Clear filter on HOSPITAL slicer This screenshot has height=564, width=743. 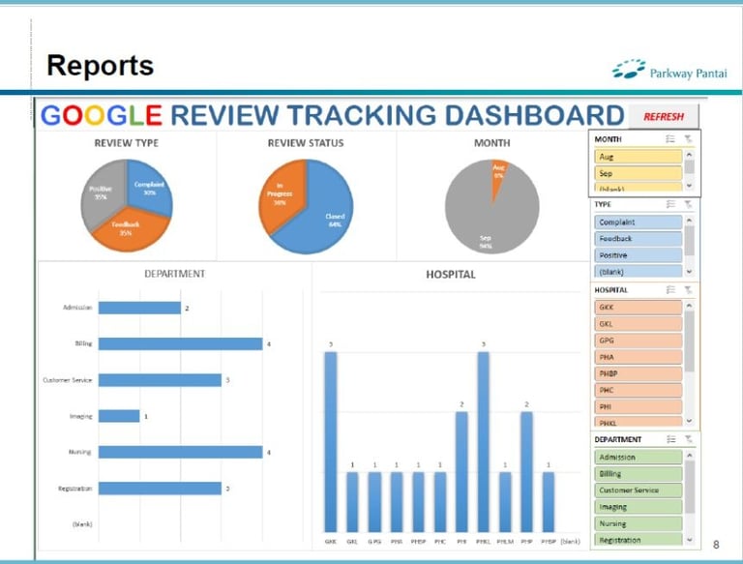pyautogui.click(x=688, y=289)
